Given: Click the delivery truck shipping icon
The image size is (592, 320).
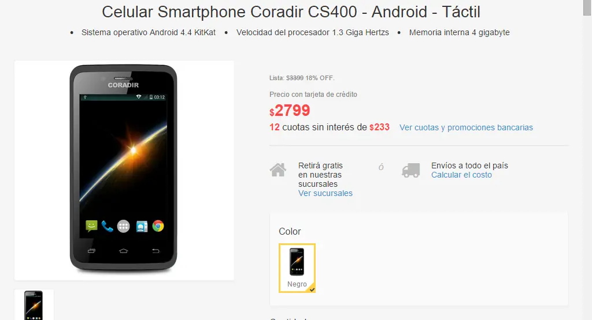Looking at the screenshot, I should [411, 170].
